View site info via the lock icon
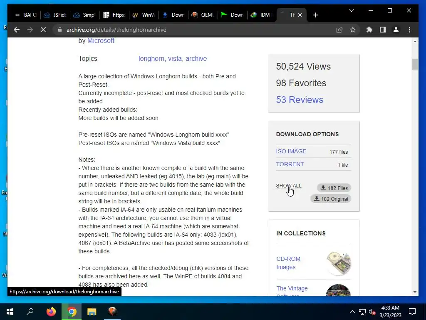 (x=60, y=30)
